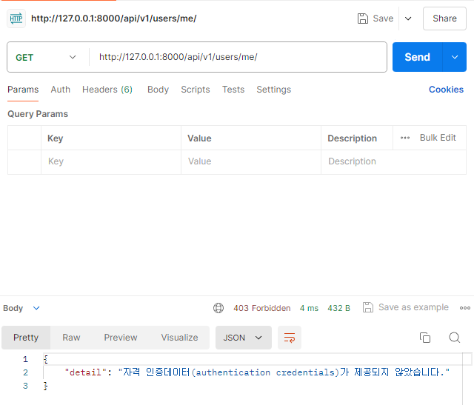Switch to the Auth tab
The height and width of the screenshot is (405, 474).
tap(61, 90)
